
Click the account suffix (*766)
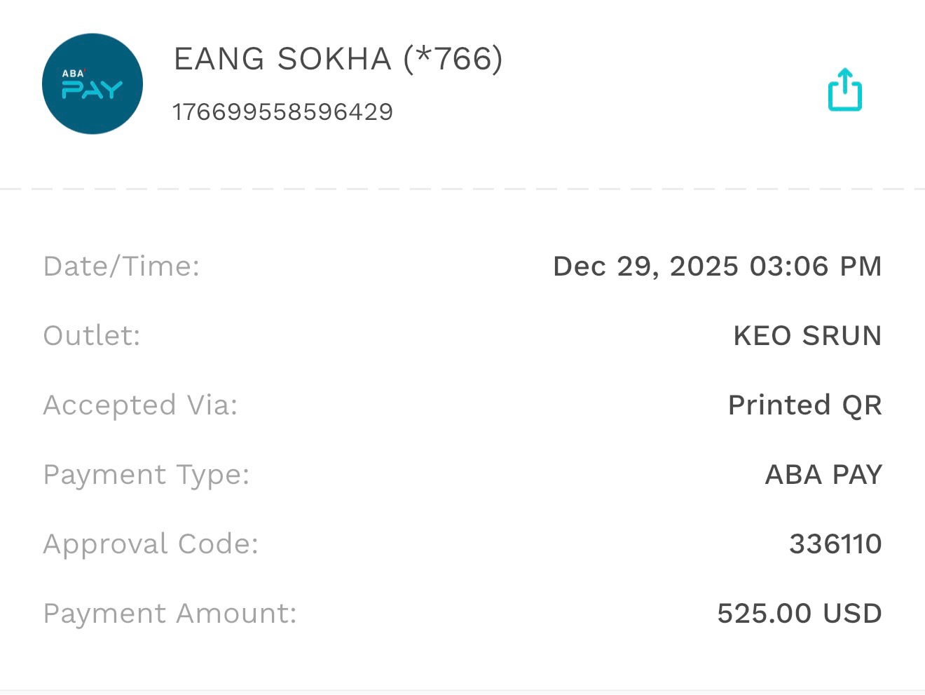pos(453,59)
